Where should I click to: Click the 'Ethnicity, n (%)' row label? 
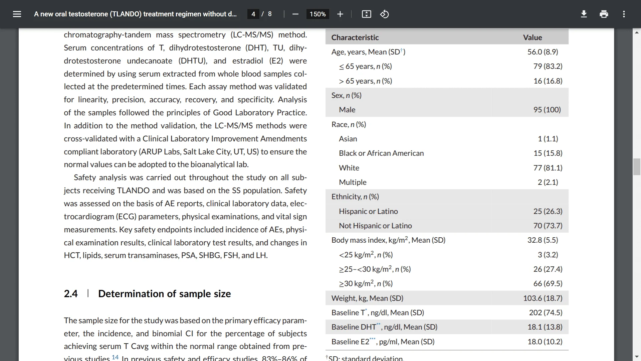click(x=355, y=197)
